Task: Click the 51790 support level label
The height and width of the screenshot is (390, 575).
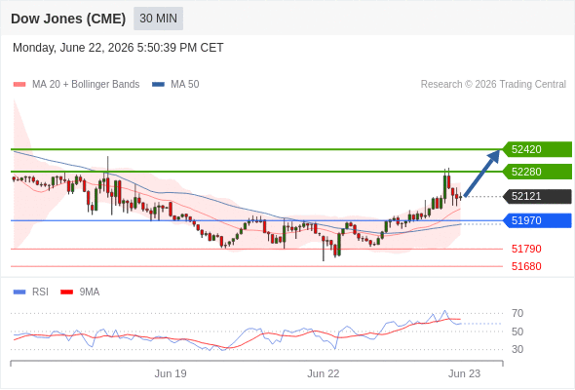Action: [526, 250]
